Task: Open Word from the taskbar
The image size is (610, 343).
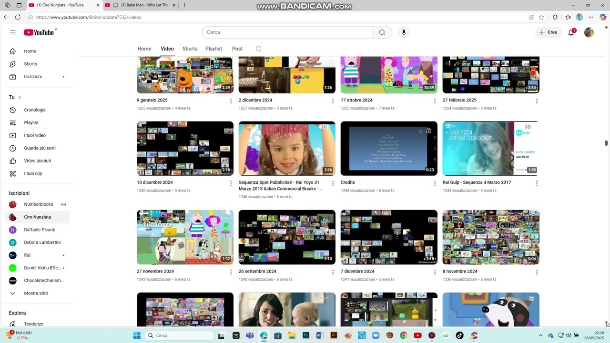Action: 320,335
